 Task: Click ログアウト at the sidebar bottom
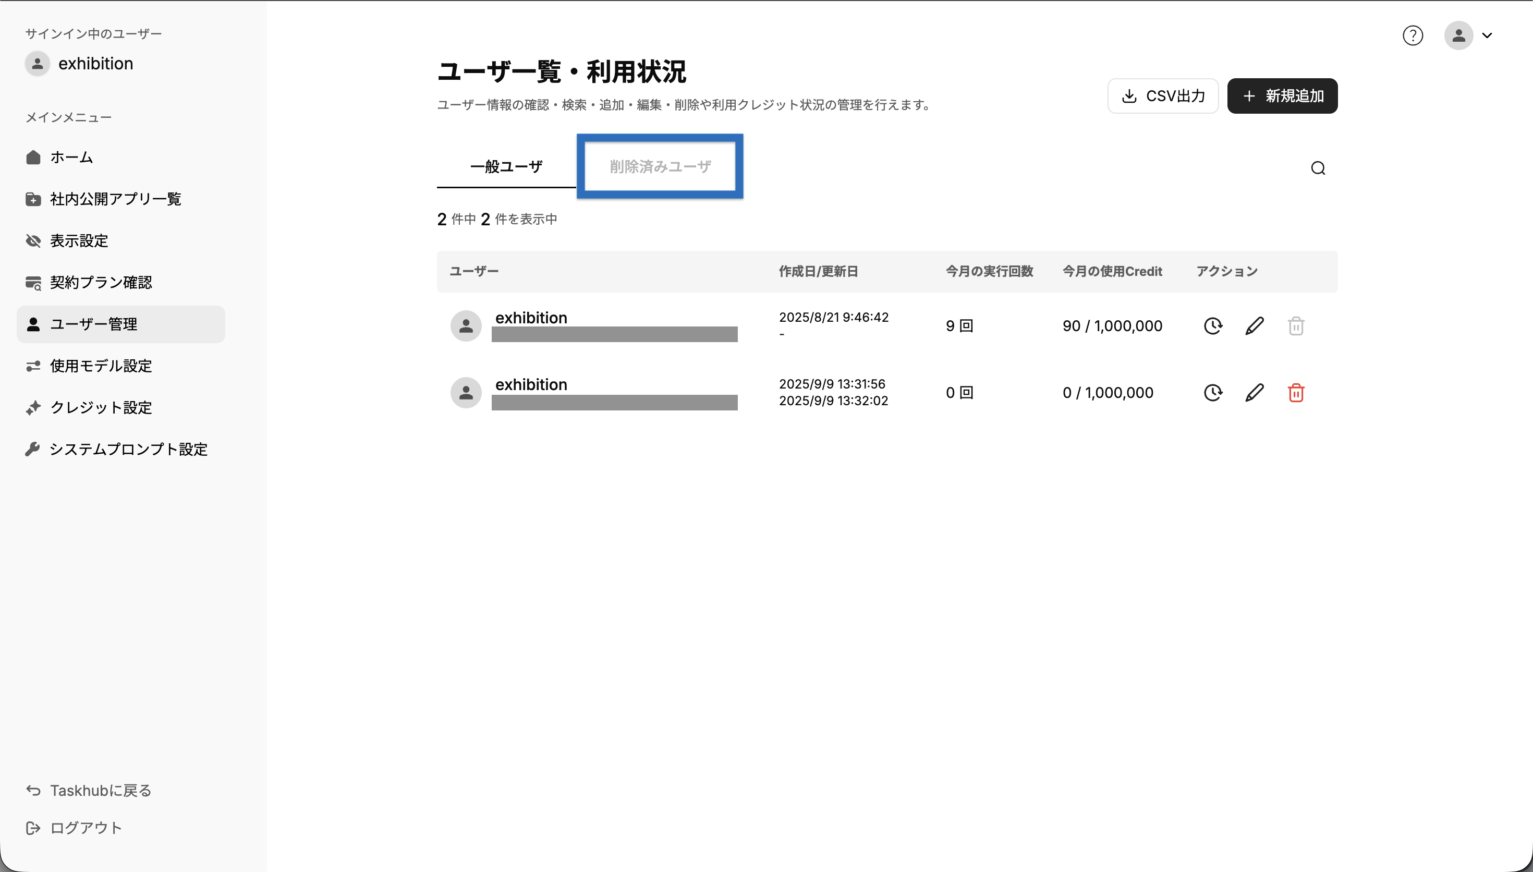[x=86, y=828]
